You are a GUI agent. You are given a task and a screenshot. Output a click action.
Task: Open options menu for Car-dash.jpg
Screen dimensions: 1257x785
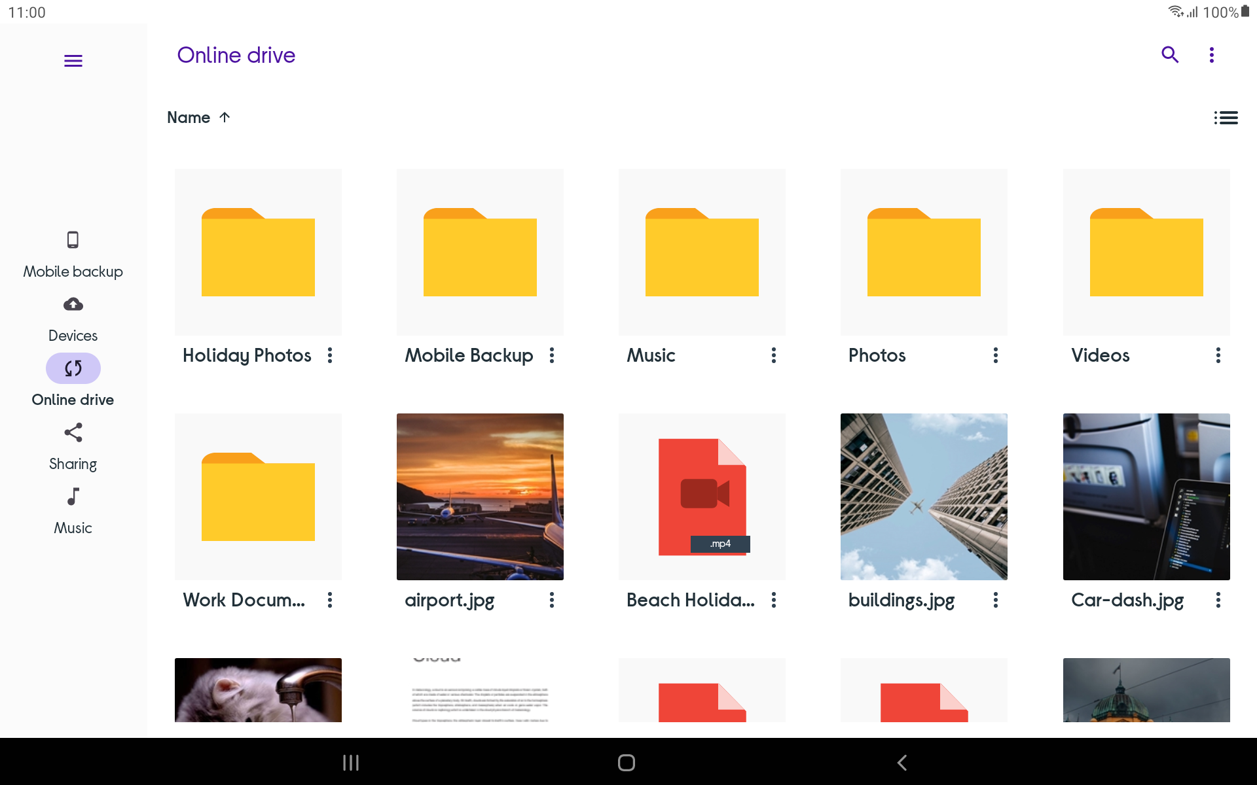pyautogui.click(x=1218, y=600)
